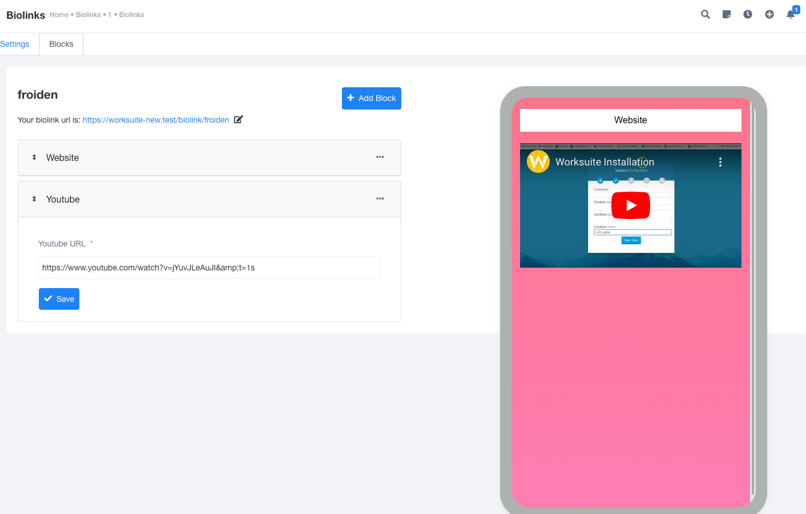Image resolution: width=806 pixels, height=514 pixels.
Task: Open the three-dot menu on the Youtube block
Action: click(380, 199)
